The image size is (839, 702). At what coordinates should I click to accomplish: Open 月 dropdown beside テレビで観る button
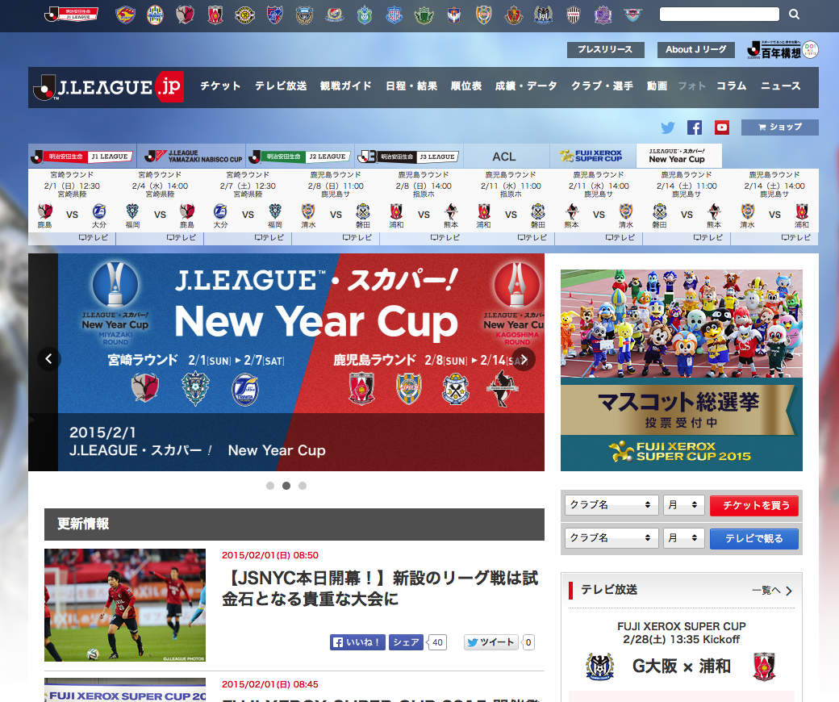683,538
